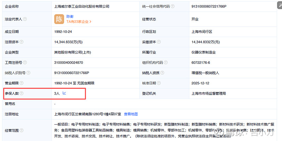Open the help icon beside 经营范围

[x=22, y=130]
